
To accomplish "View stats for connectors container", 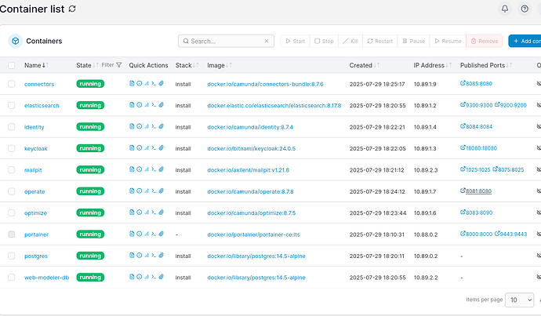I will pos(147,83).
